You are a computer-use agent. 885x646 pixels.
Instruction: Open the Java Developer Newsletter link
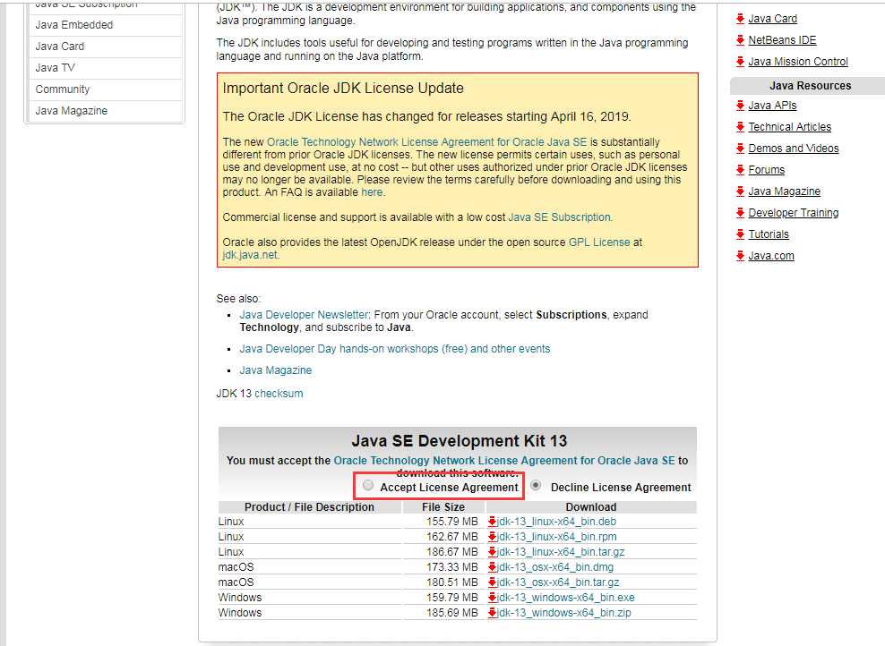(305, 315)
